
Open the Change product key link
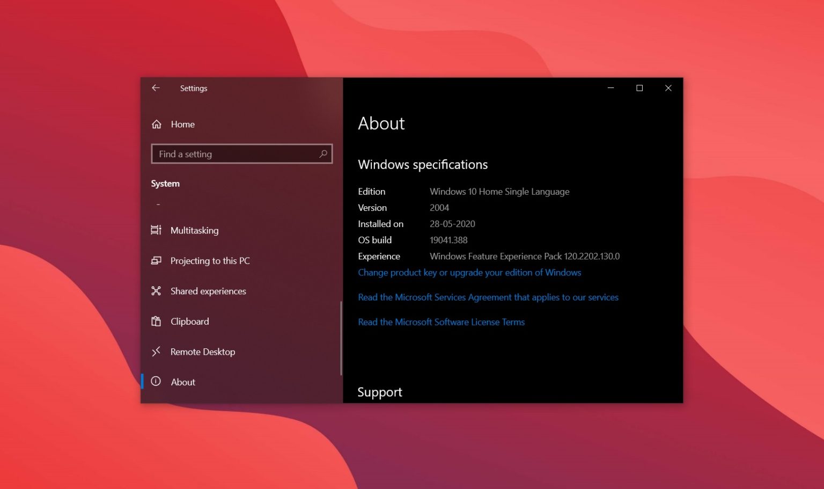tap(469, 273)
